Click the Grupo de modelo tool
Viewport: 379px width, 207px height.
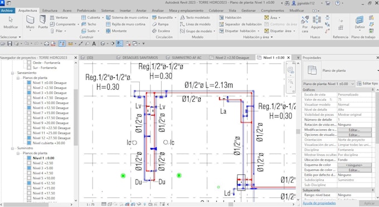point(197,31)
